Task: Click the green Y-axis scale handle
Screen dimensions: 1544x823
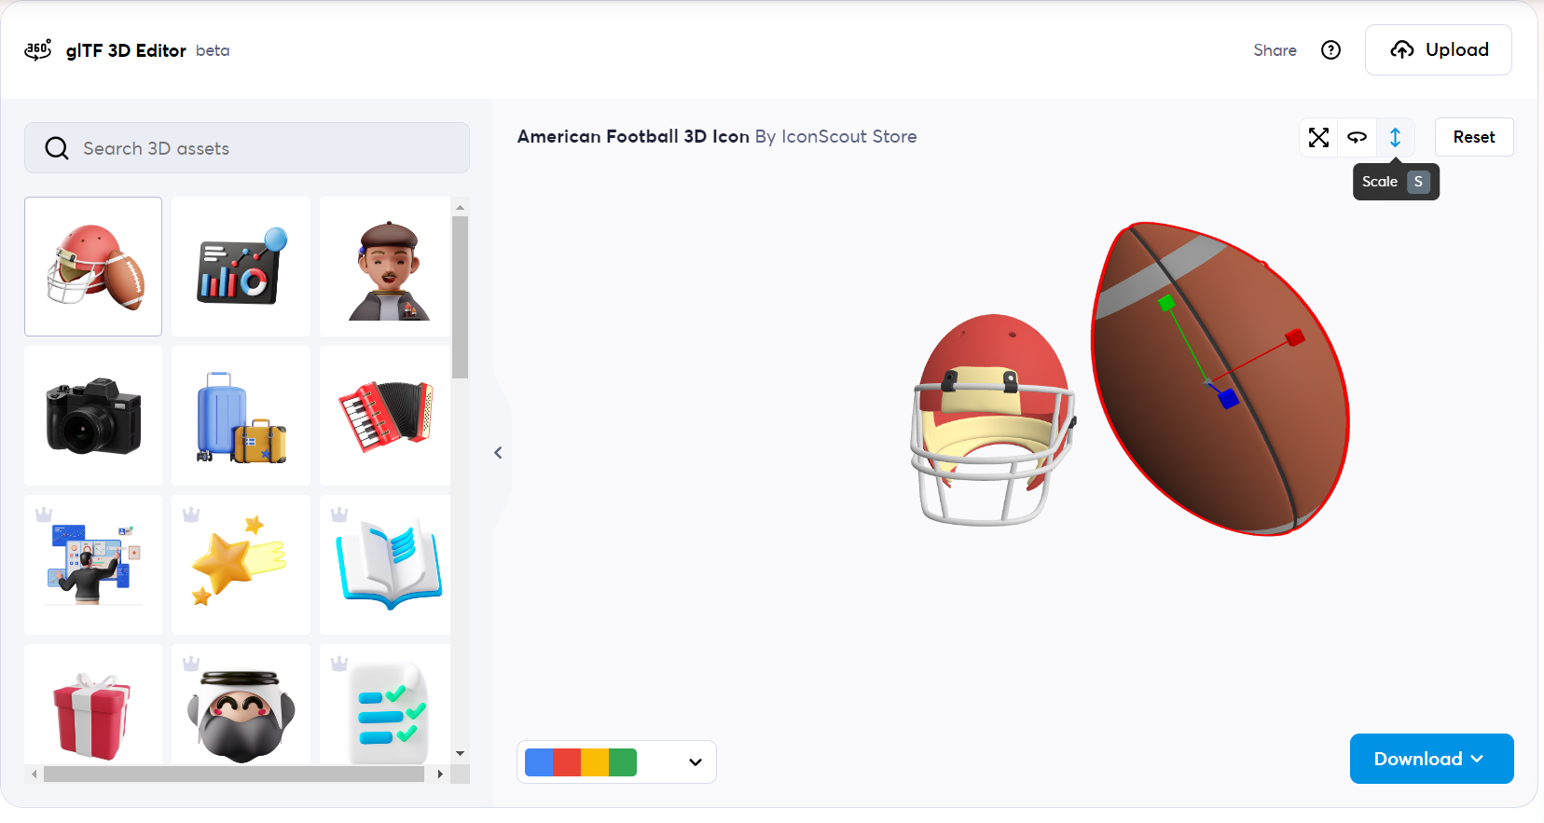Action: click(1165, 303)
